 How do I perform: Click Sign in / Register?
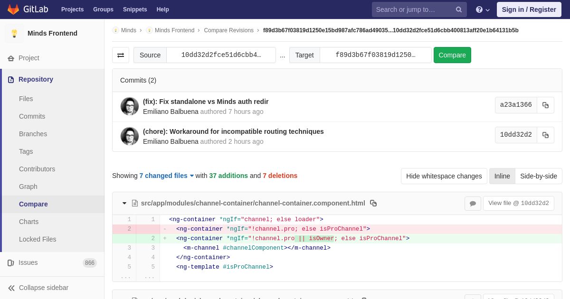529,9
